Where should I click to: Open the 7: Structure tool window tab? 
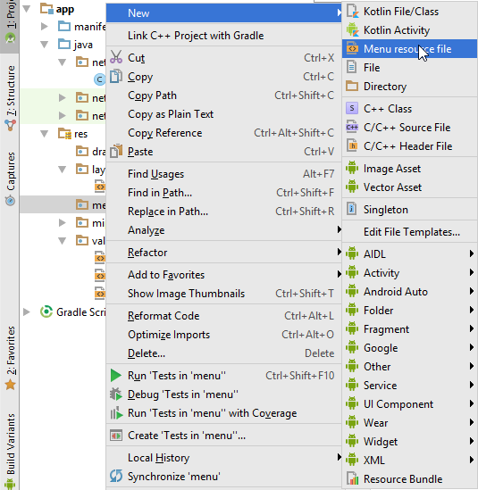tap(11, 97)
